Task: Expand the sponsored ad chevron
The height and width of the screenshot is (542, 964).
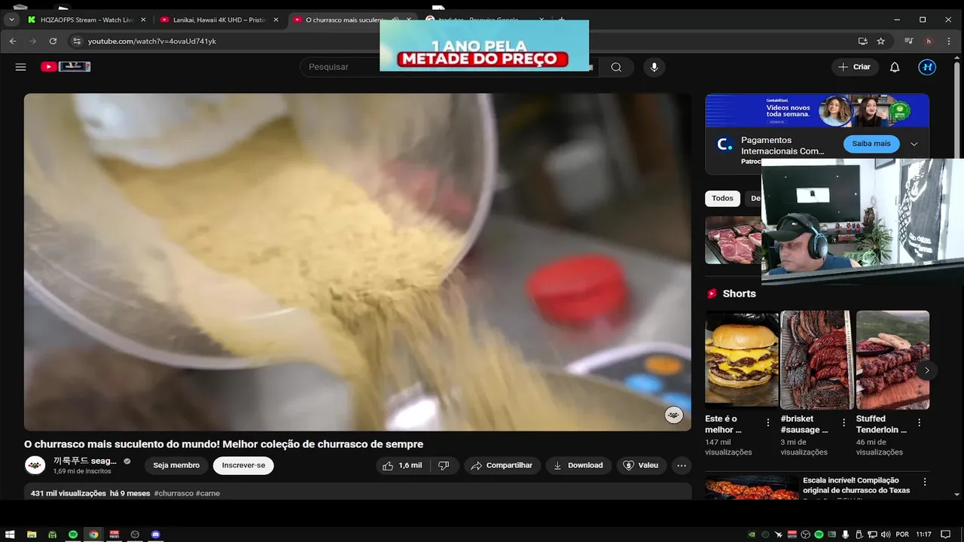Action: coord(914,144)
